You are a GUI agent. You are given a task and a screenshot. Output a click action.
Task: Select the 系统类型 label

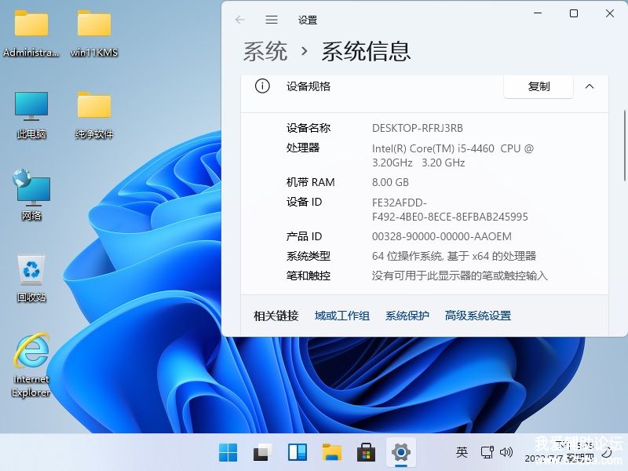308,256
